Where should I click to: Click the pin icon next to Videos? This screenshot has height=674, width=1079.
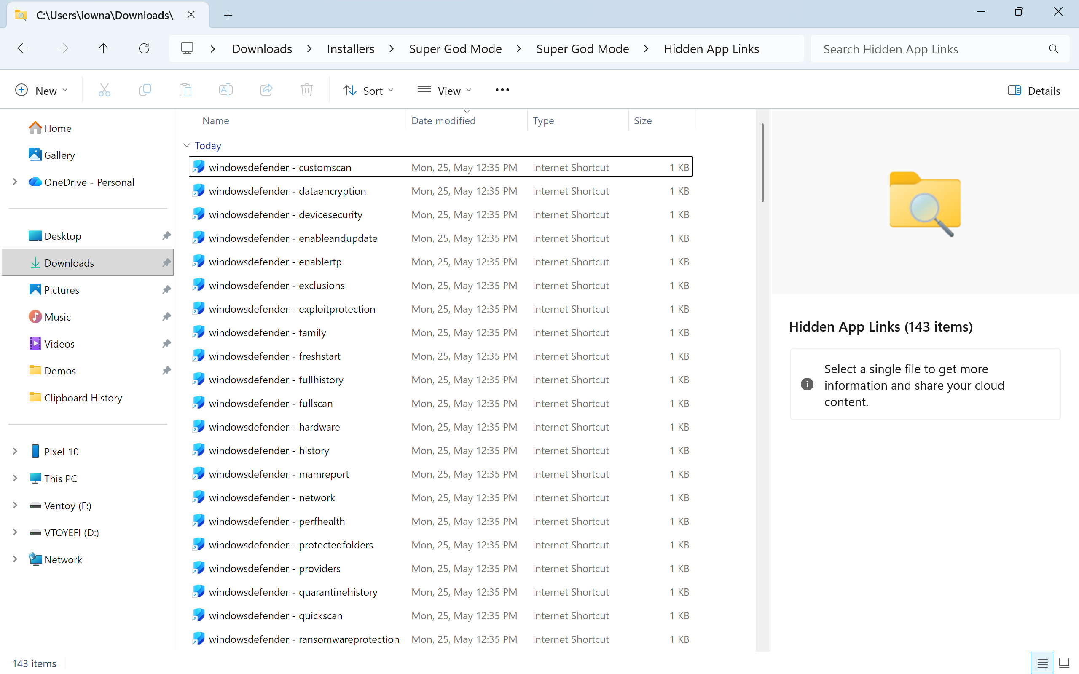166,344
